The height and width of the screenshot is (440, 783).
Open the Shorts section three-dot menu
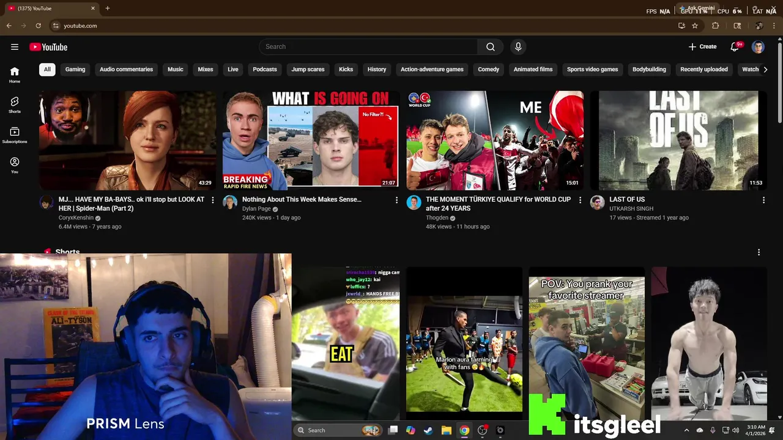pos(759,252)
